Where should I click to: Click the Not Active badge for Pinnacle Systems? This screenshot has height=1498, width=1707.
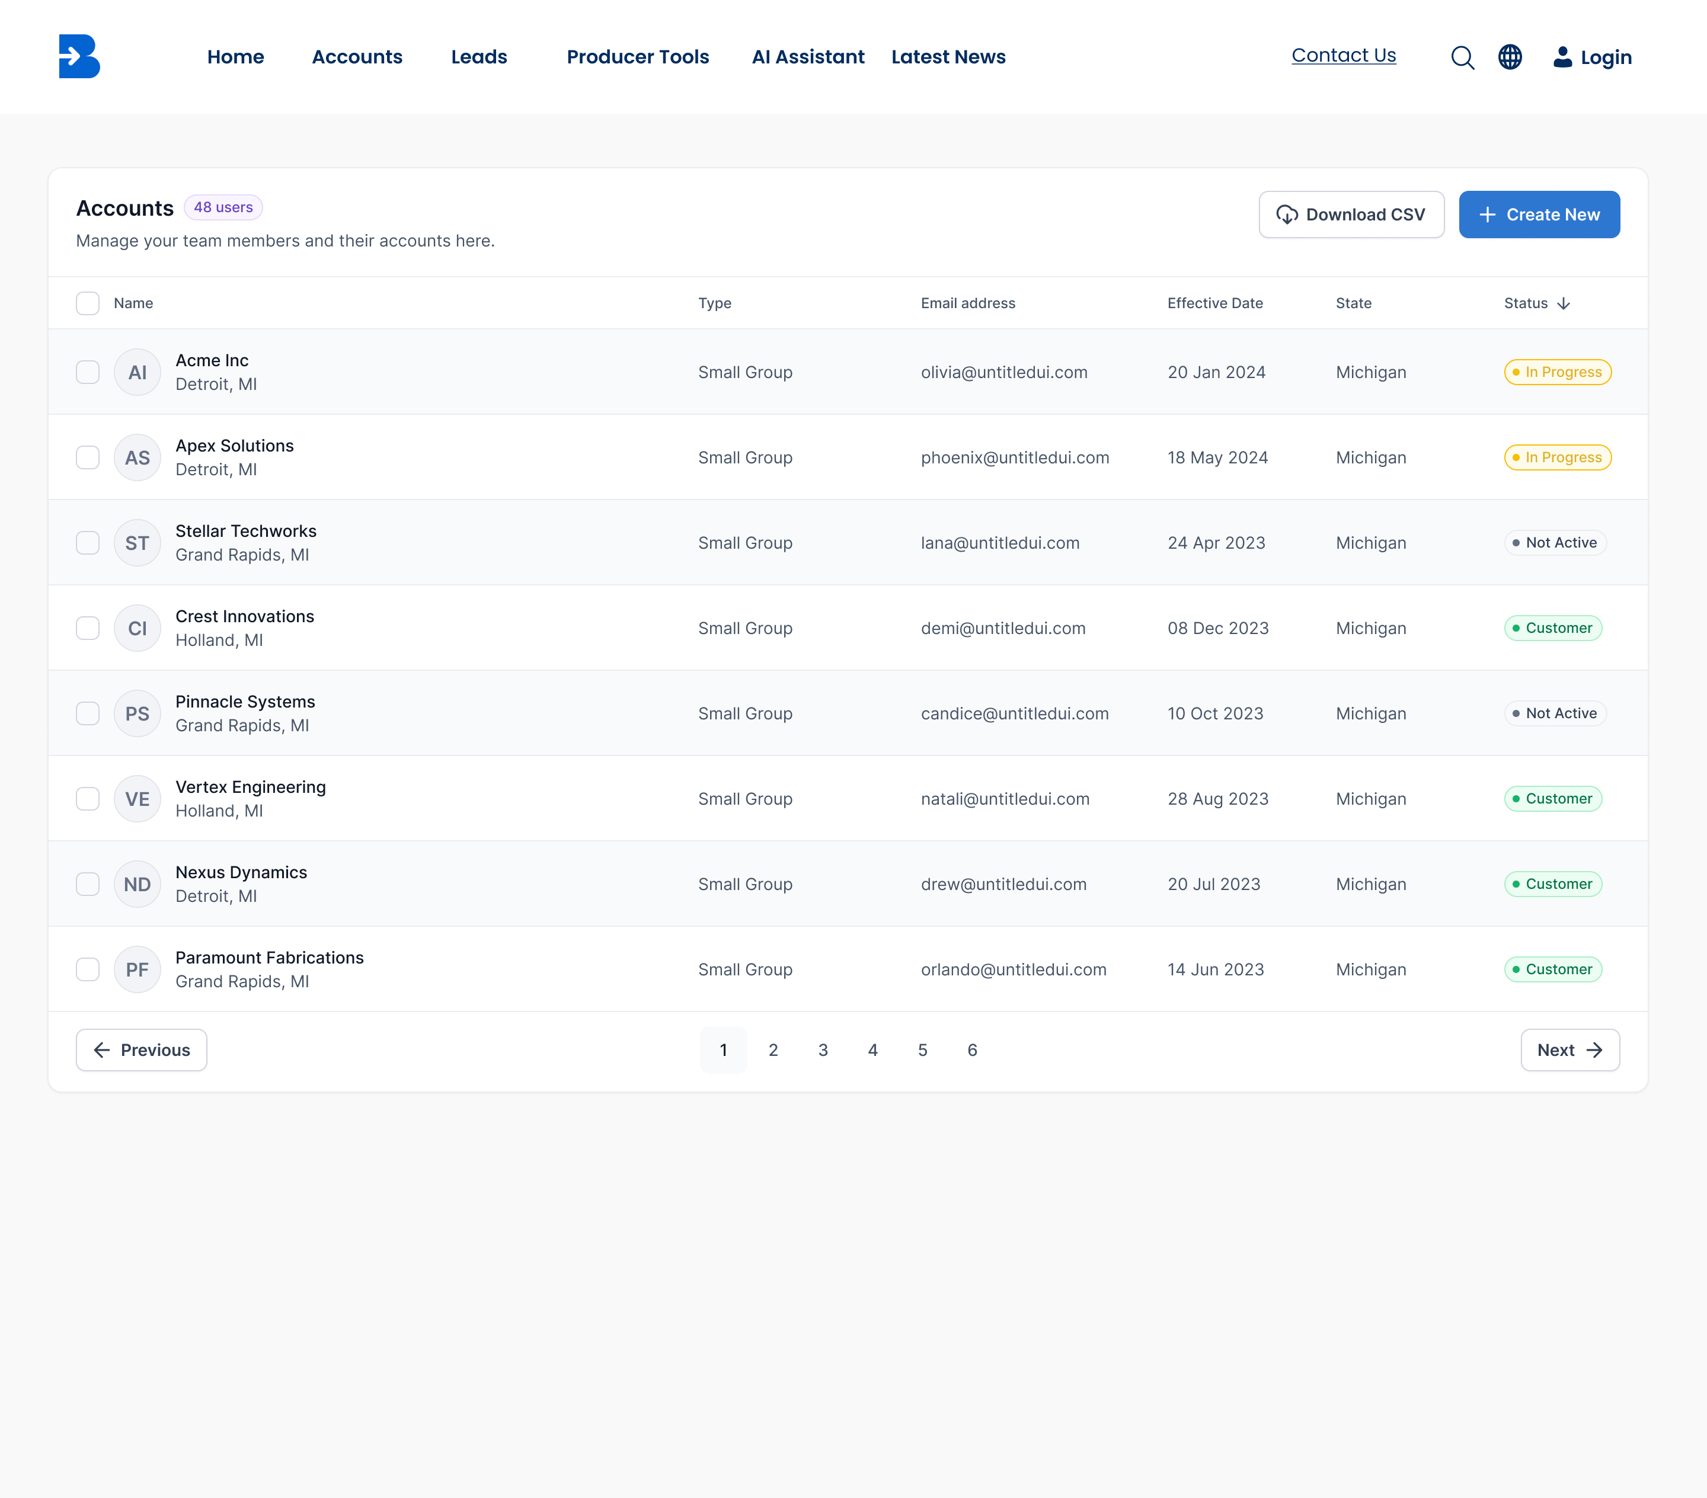pyautogui.click(x=1554, y=713)
